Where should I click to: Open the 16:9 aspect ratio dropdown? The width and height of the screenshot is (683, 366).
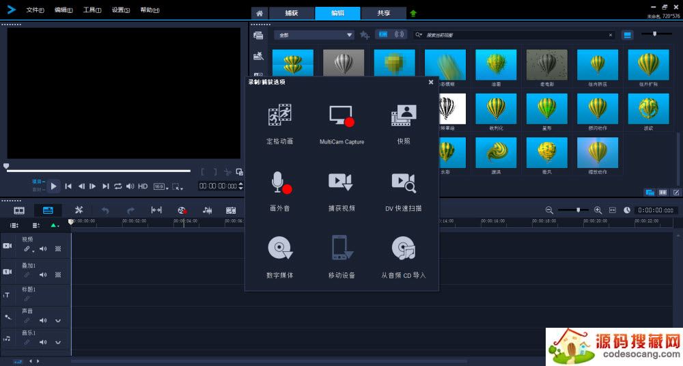[x=161, y=186]
